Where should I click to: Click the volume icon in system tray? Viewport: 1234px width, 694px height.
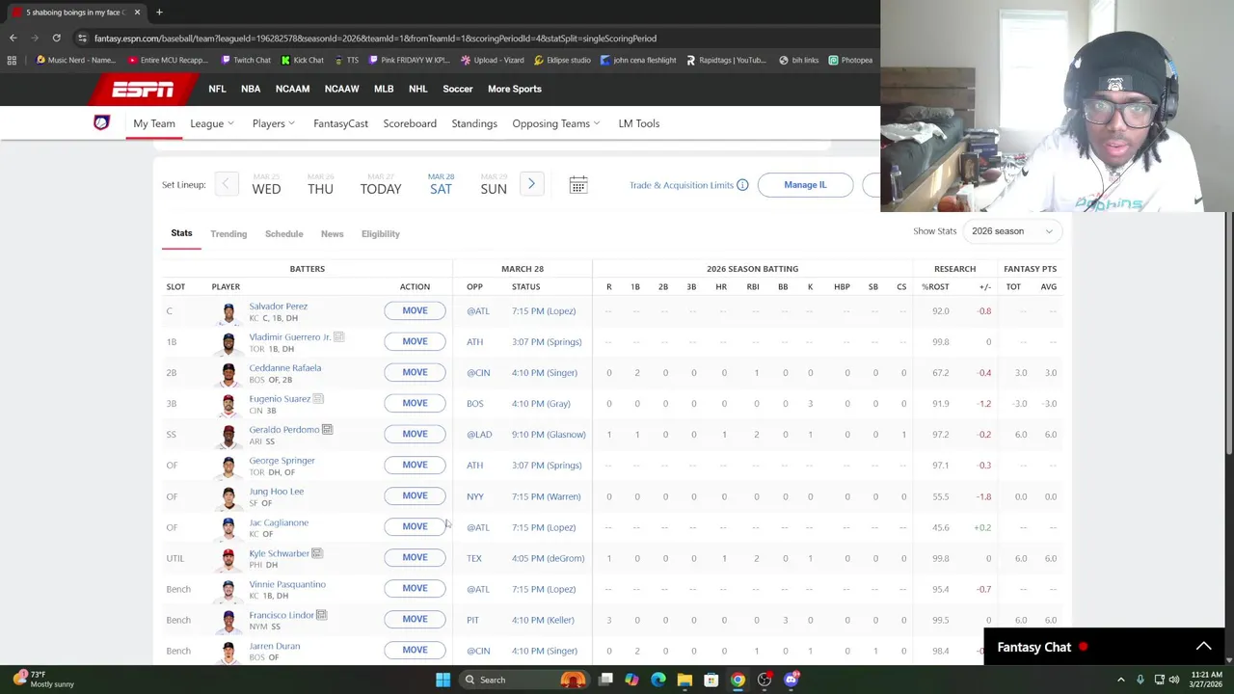tap(1174, 680)
